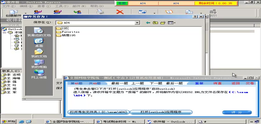261x124 pixels.
Task: Create new folder icon in save dialog
Action: click(163, 23)
